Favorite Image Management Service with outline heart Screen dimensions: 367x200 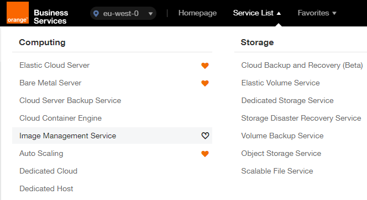coord(205,136)
